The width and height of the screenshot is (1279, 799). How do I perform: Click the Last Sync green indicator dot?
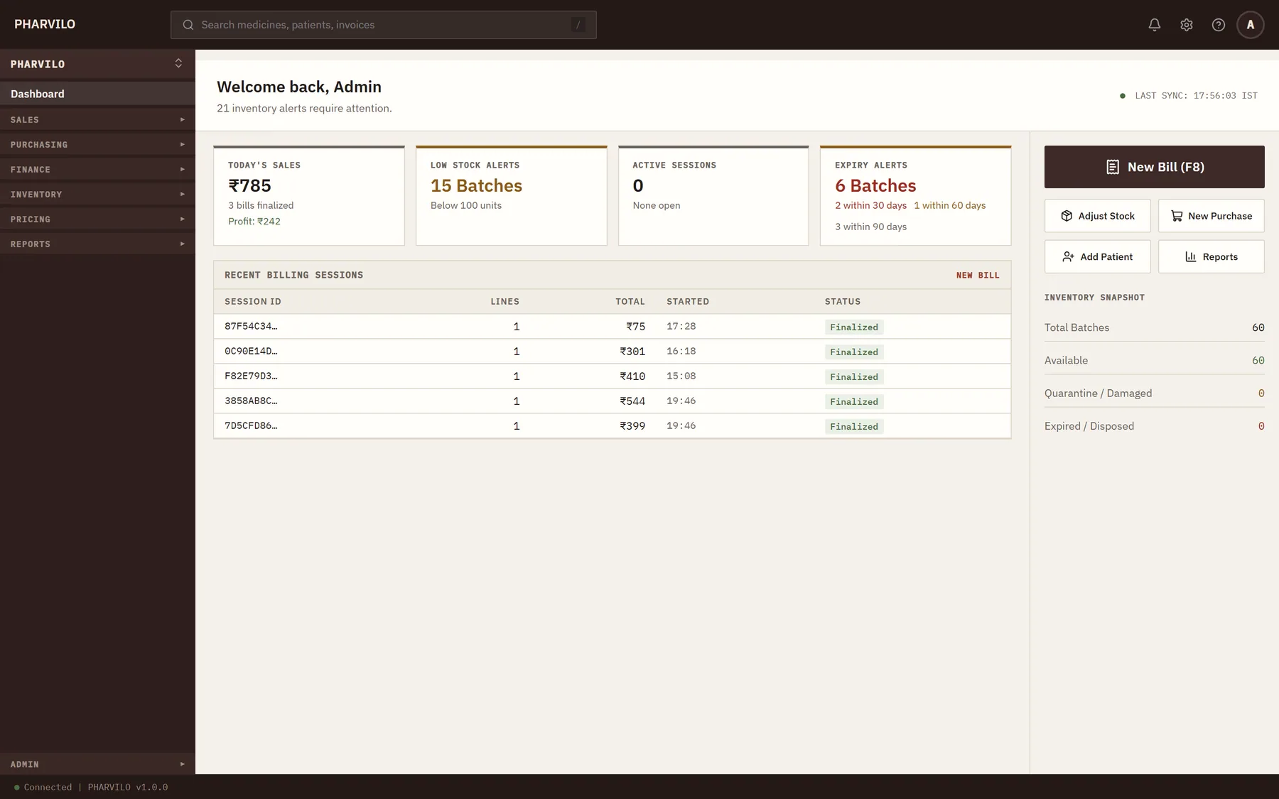pyautogui.click(x=1123, y=96)
